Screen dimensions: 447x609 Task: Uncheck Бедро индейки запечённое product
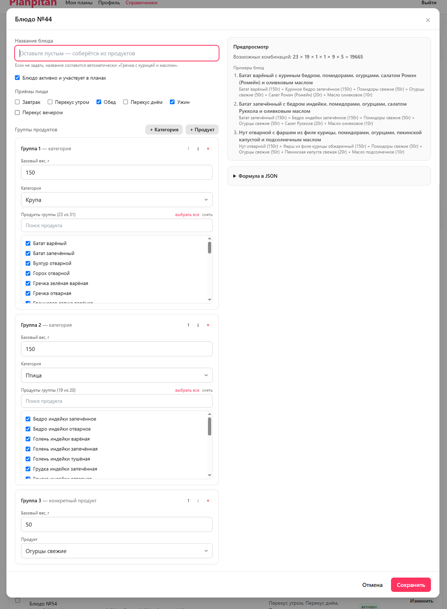pyautogui.click(x=28, y=419)
